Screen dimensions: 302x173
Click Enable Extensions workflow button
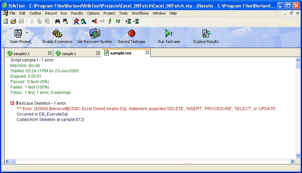tap(57, 36)
